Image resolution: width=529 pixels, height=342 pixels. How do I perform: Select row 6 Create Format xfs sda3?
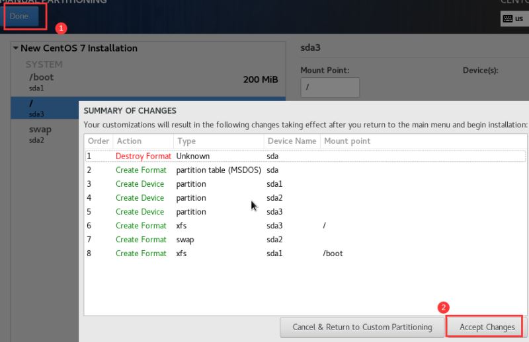coord(264,226)
